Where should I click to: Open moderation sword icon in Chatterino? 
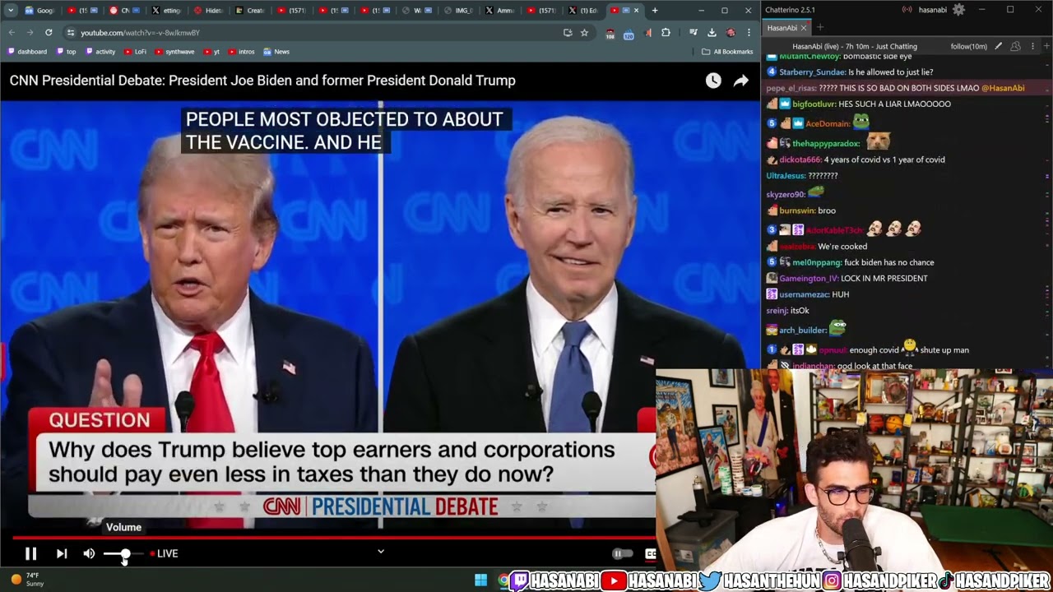pyautogui.click(x=999, y=46)
